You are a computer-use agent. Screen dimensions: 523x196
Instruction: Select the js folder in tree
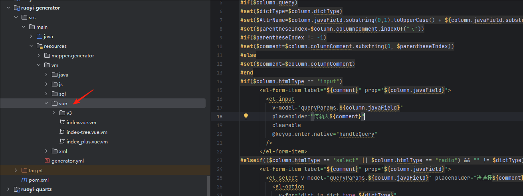[x=61, y=84]
